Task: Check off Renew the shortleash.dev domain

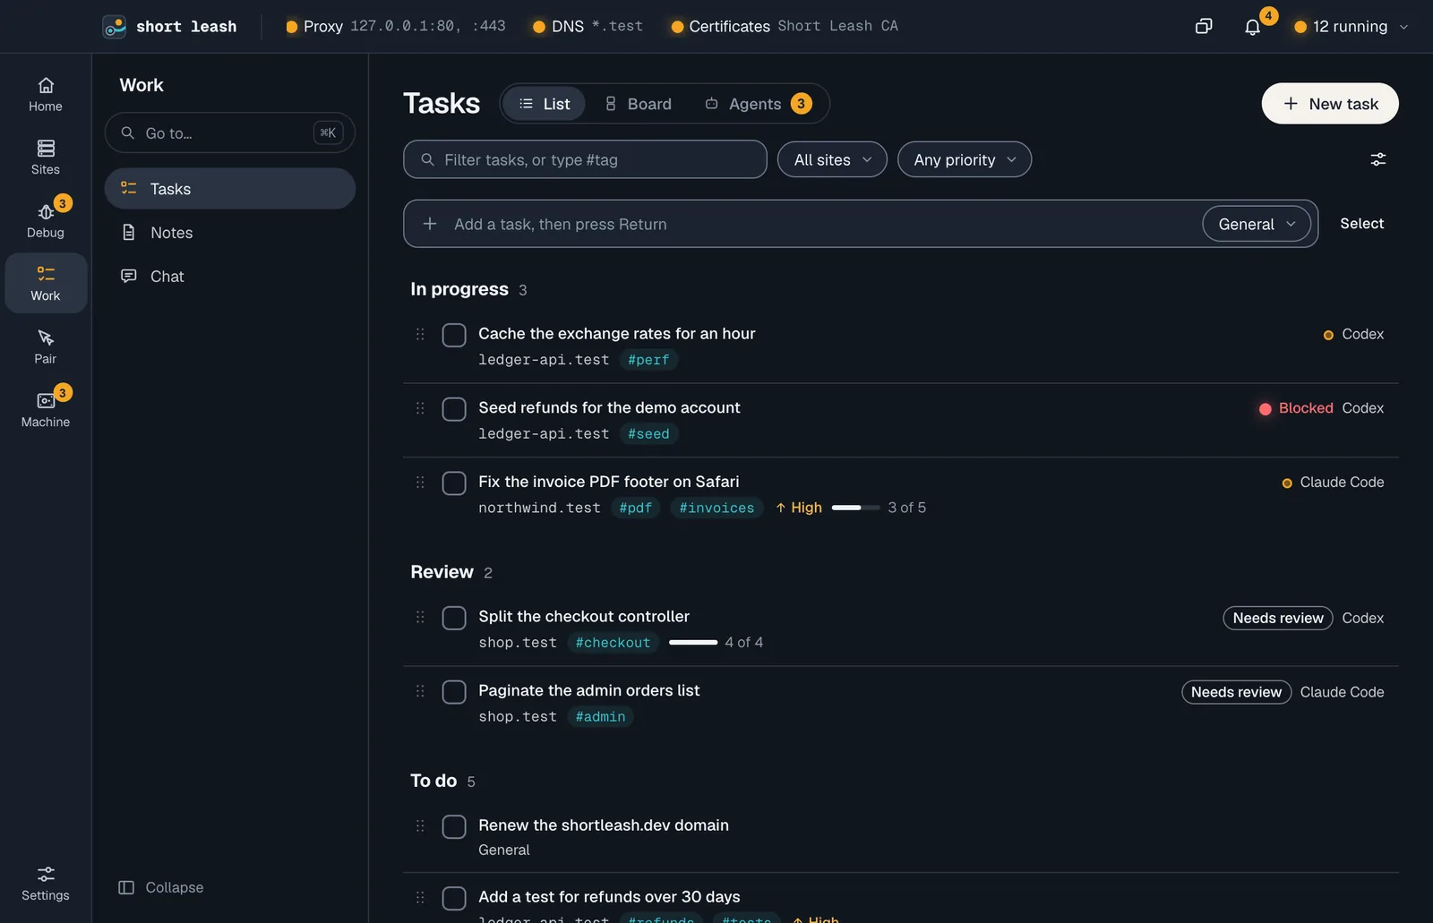Action: click(454, 826)
